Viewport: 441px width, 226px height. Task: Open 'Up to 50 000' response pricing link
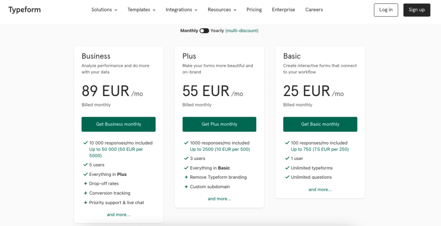coord(116,152)
